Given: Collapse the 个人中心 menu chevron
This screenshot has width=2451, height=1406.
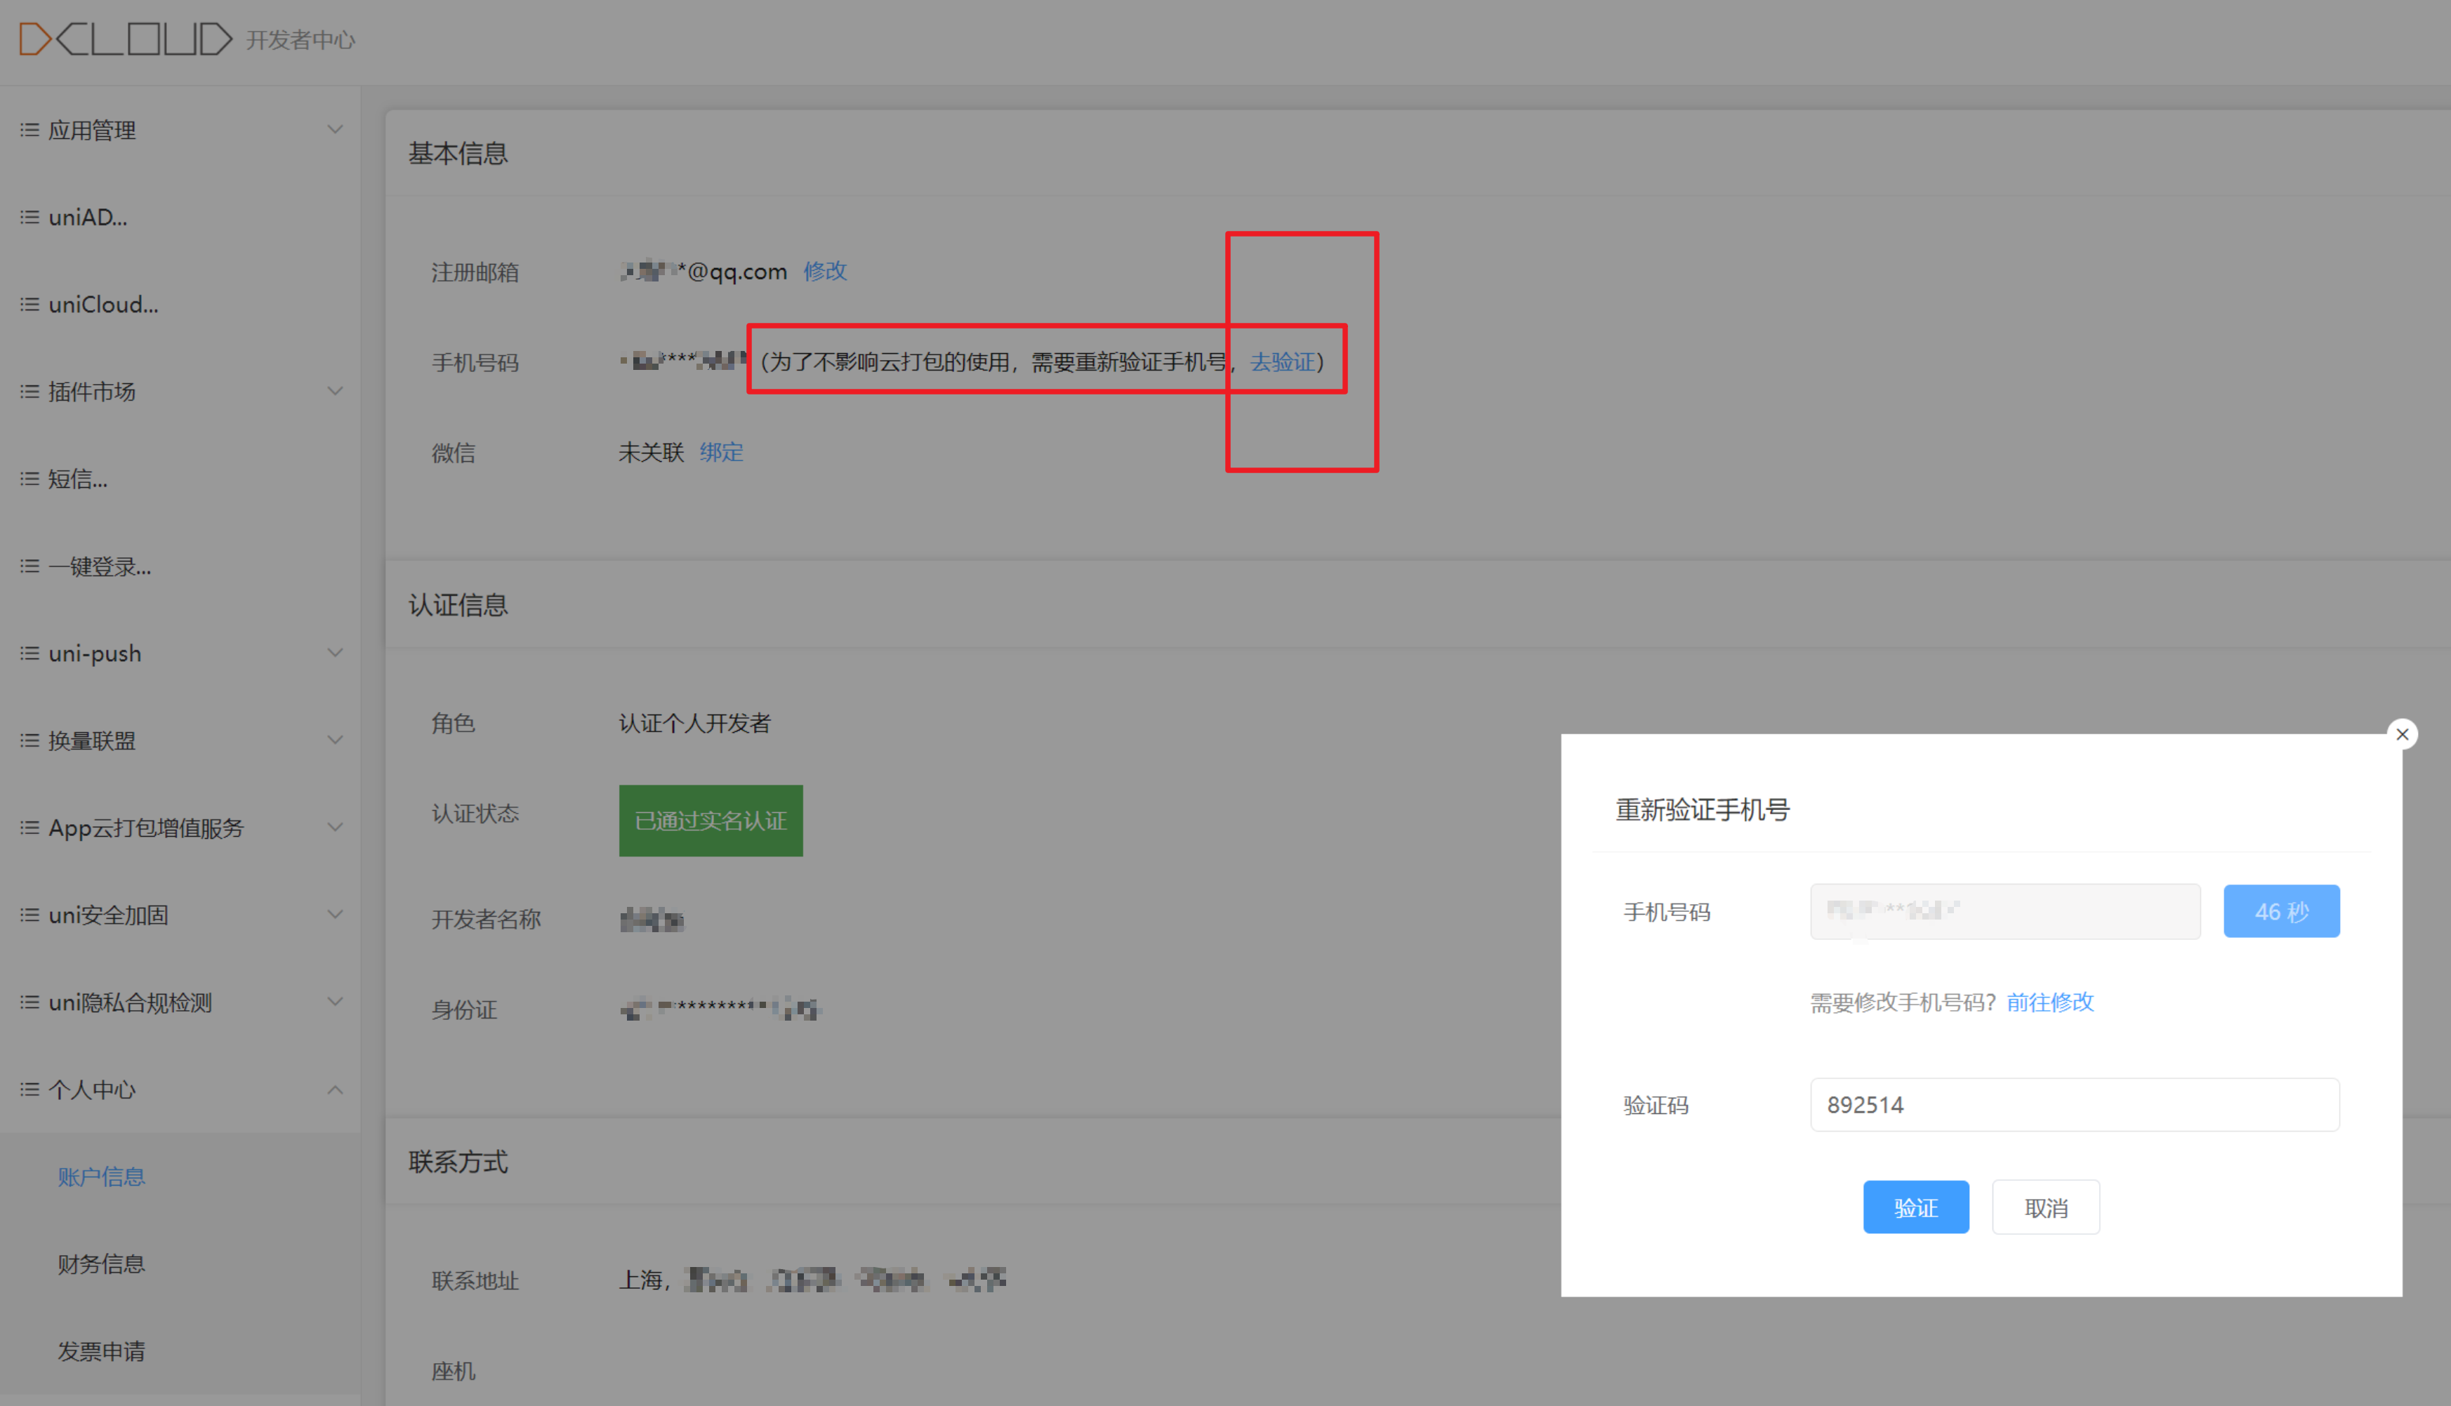Looking at the screenshot, I should click(335, 1089).
